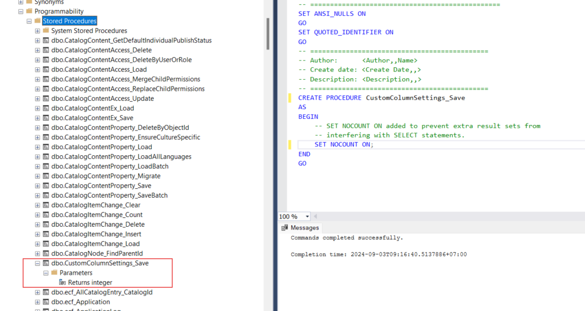This screenshot has width=585, height=311.
Task: Click the Parameters folder icon
Action: tap(54, 273)
